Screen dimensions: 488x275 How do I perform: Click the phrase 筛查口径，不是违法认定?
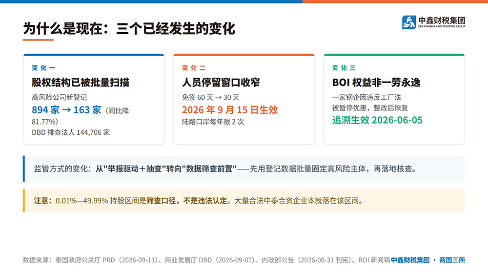(x=187, y=201)
